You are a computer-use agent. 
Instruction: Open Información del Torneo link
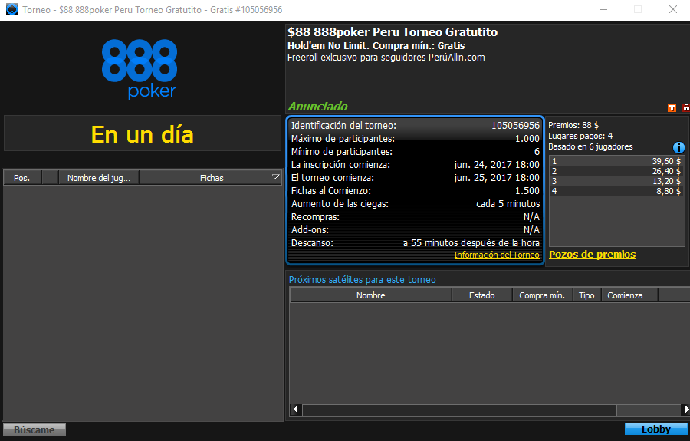(x=496, y=255)
